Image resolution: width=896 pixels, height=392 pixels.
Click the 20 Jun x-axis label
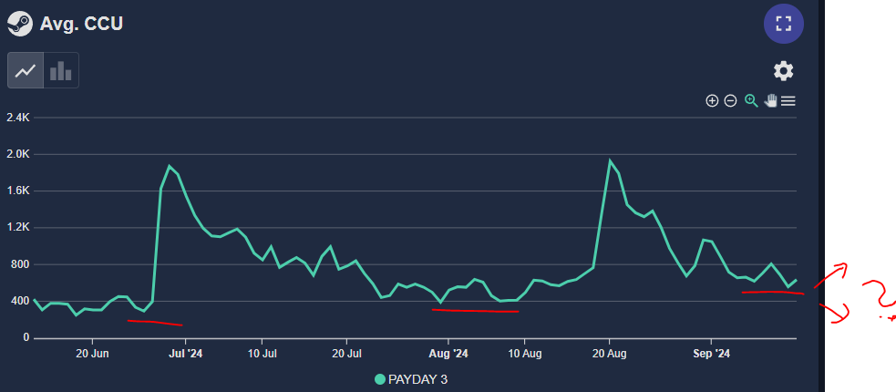coord(93,353)
